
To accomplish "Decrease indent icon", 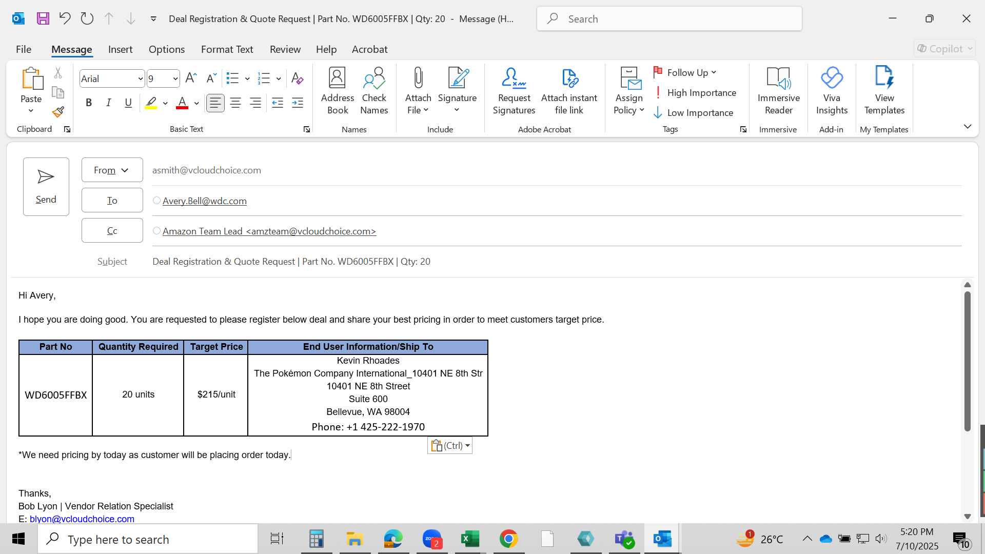I will (278, 103).
